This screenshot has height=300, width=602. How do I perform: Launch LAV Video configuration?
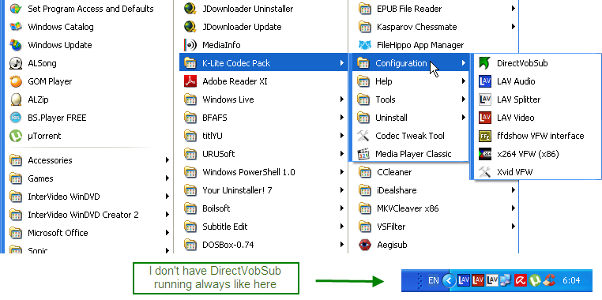coord(537,118)
